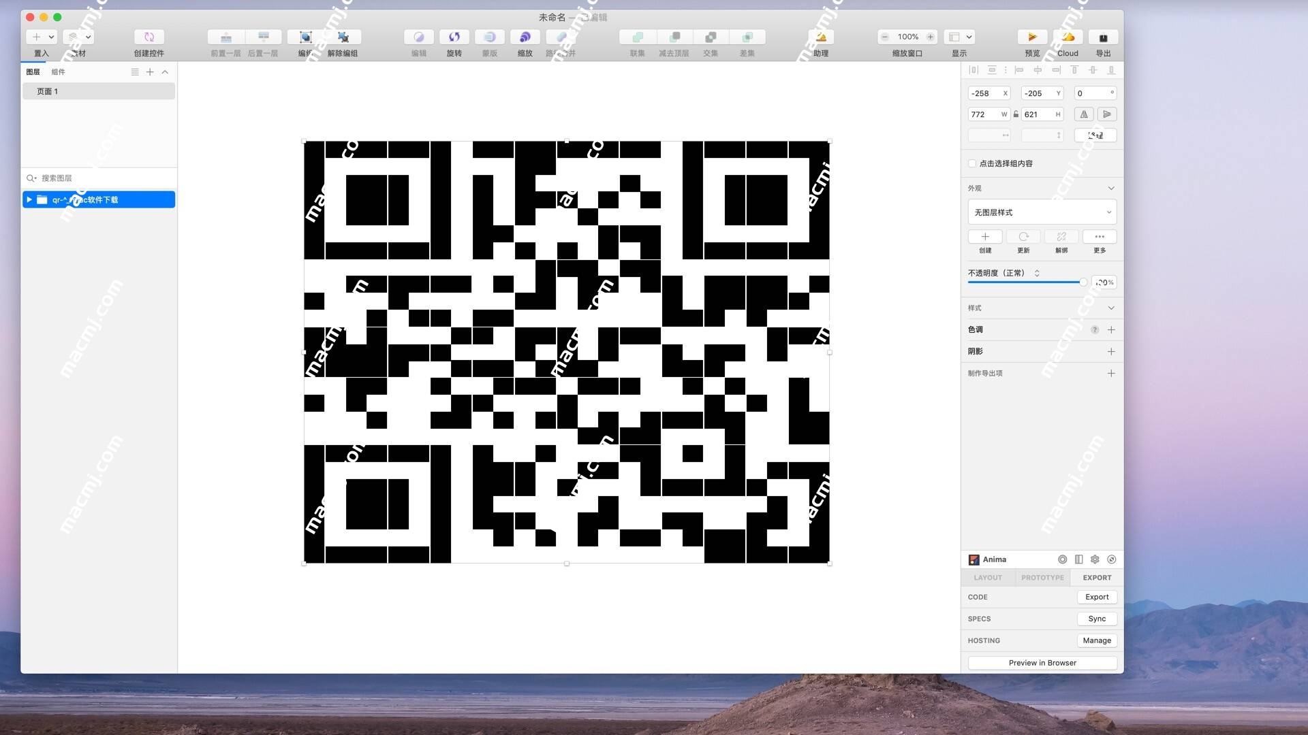Click the align top edges icon

point(1074,70)
